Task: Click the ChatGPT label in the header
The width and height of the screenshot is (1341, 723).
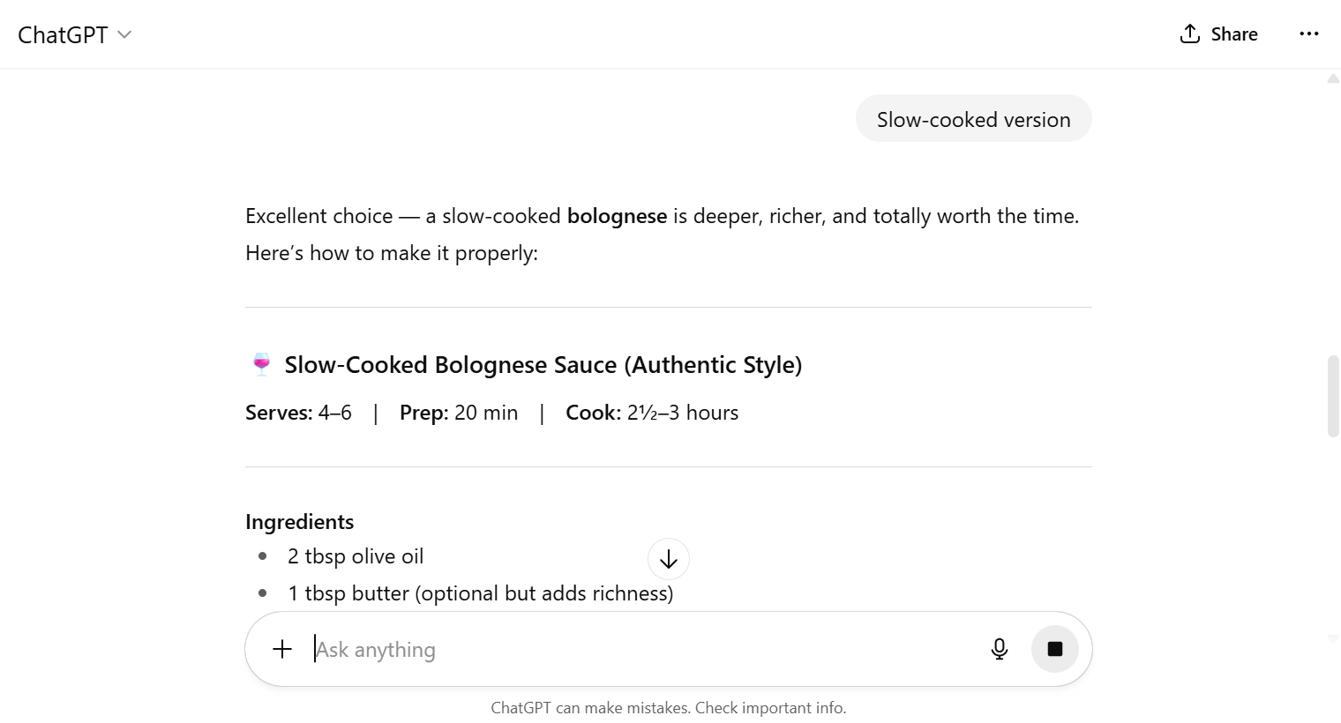Action: click(62, 34)
